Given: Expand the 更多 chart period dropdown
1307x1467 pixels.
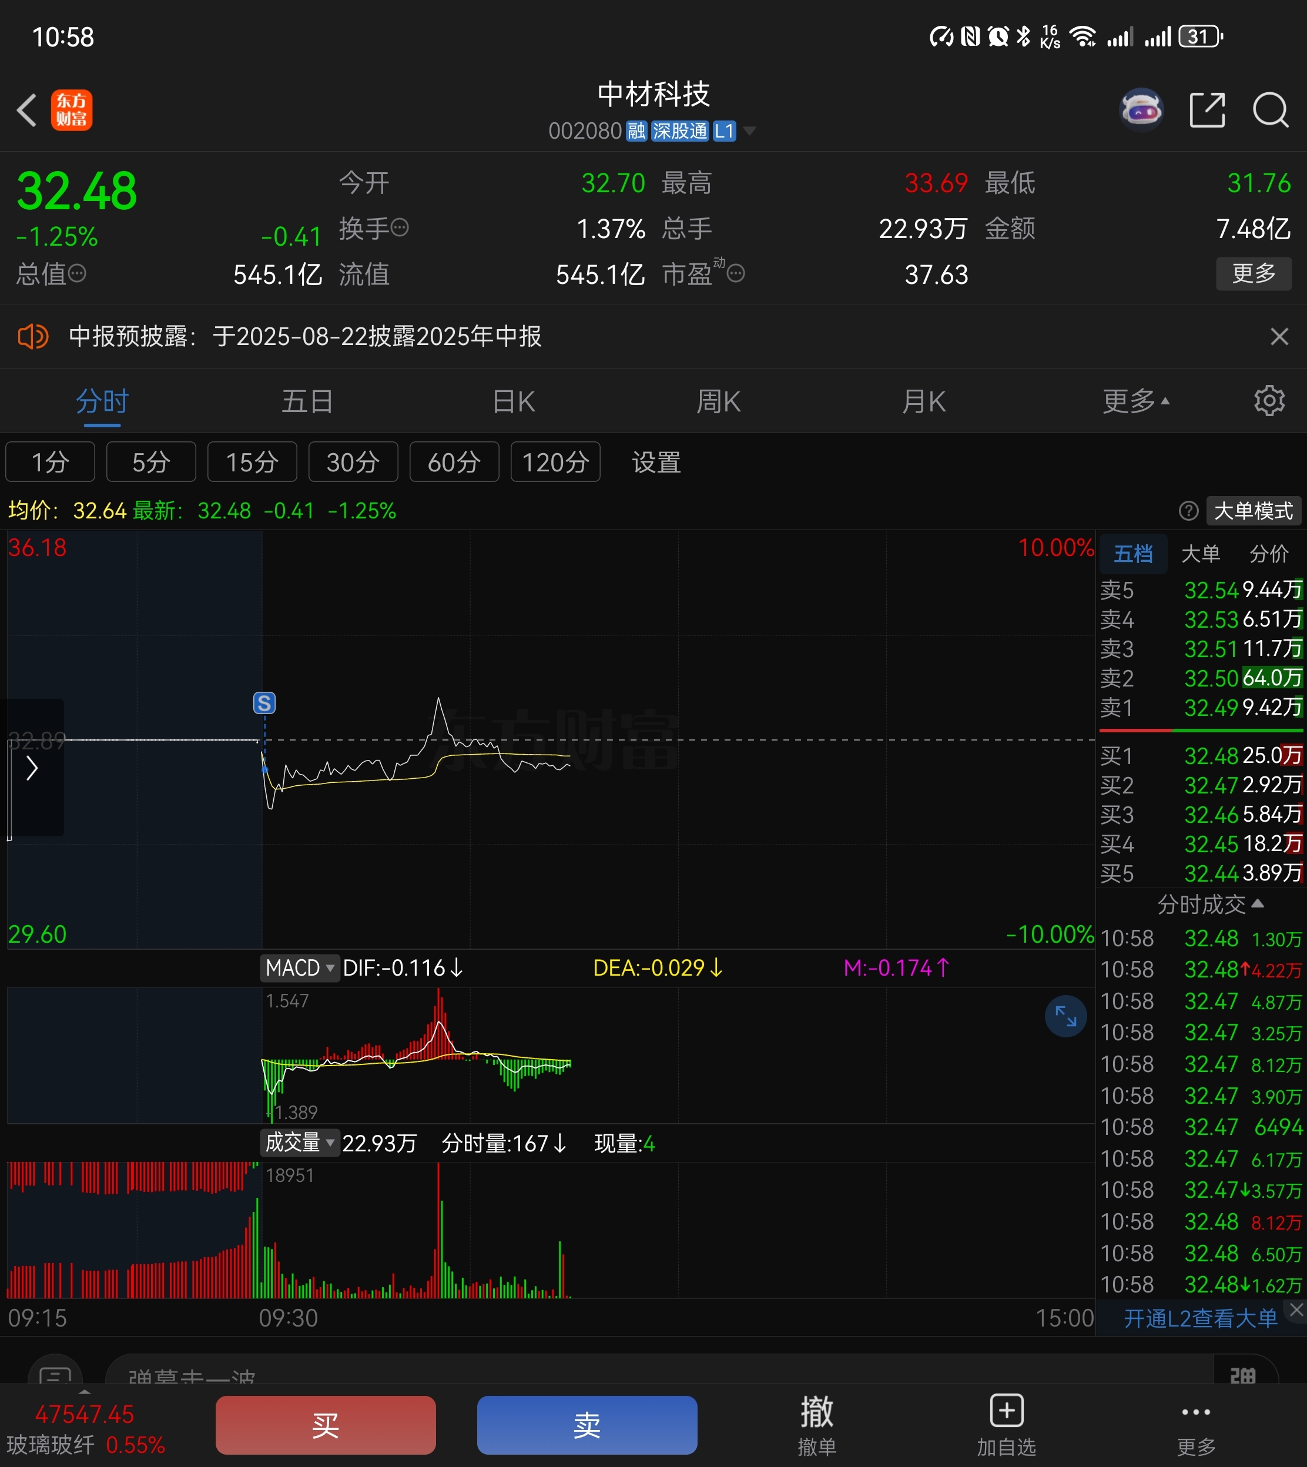Looking at the screenshot, I should [x=1136, y=401].
